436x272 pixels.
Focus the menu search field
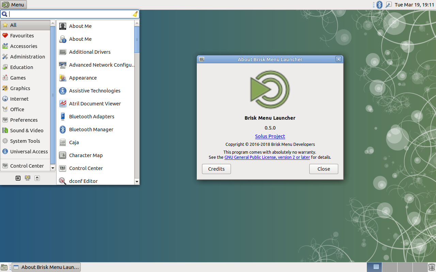[x=69, y=14]
